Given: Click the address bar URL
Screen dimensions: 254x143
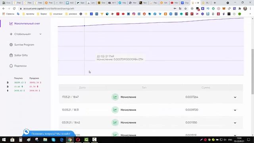Looking at the screenshot, I should [x=48, y=8].
